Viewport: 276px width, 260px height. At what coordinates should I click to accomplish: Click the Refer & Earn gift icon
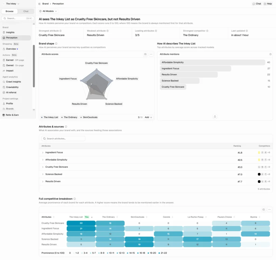(x=4, y=115)
